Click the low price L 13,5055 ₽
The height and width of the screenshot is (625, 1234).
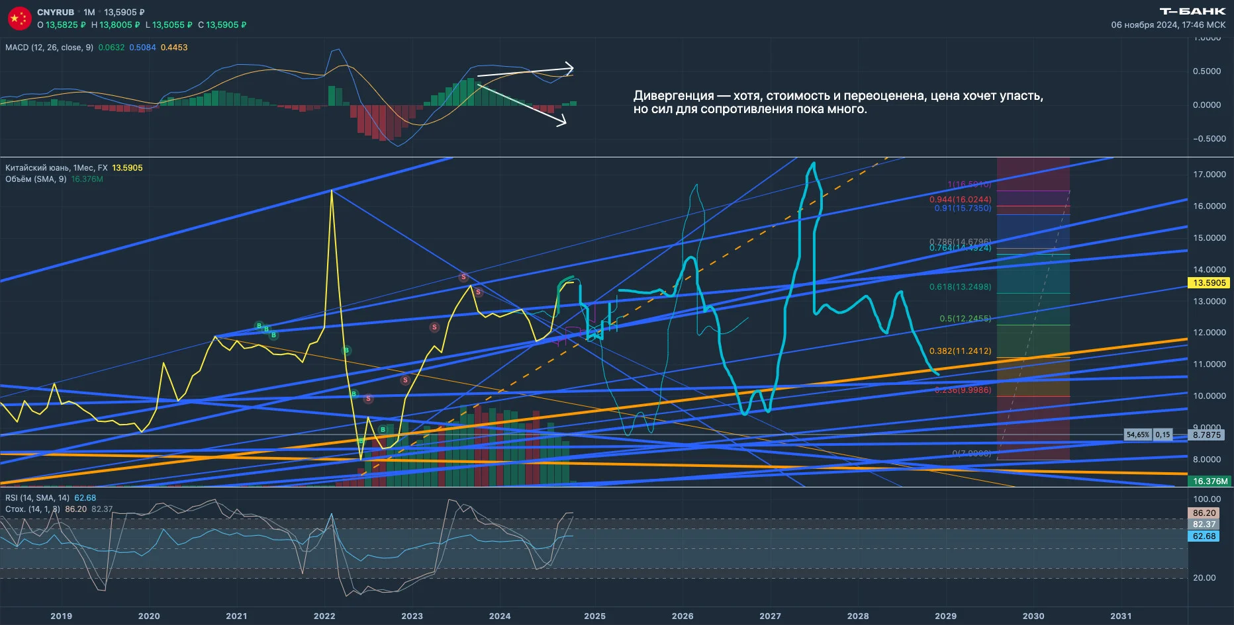(x=169, y=25)
